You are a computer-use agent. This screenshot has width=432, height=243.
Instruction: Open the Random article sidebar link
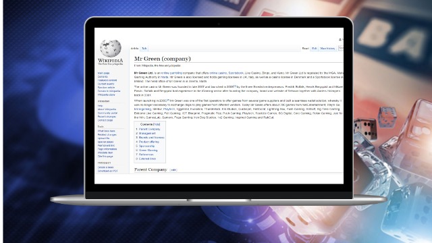[106, 87]
